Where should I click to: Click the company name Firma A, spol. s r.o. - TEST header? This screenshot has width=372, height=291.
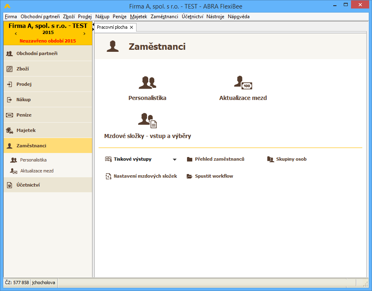pos(48,26)
